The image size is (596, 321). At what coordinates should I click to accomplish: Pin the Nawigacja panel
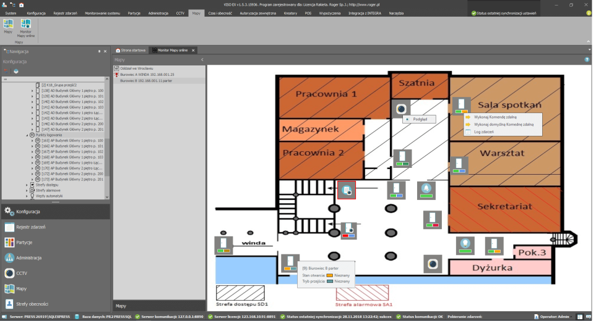[x=99, y=51]
